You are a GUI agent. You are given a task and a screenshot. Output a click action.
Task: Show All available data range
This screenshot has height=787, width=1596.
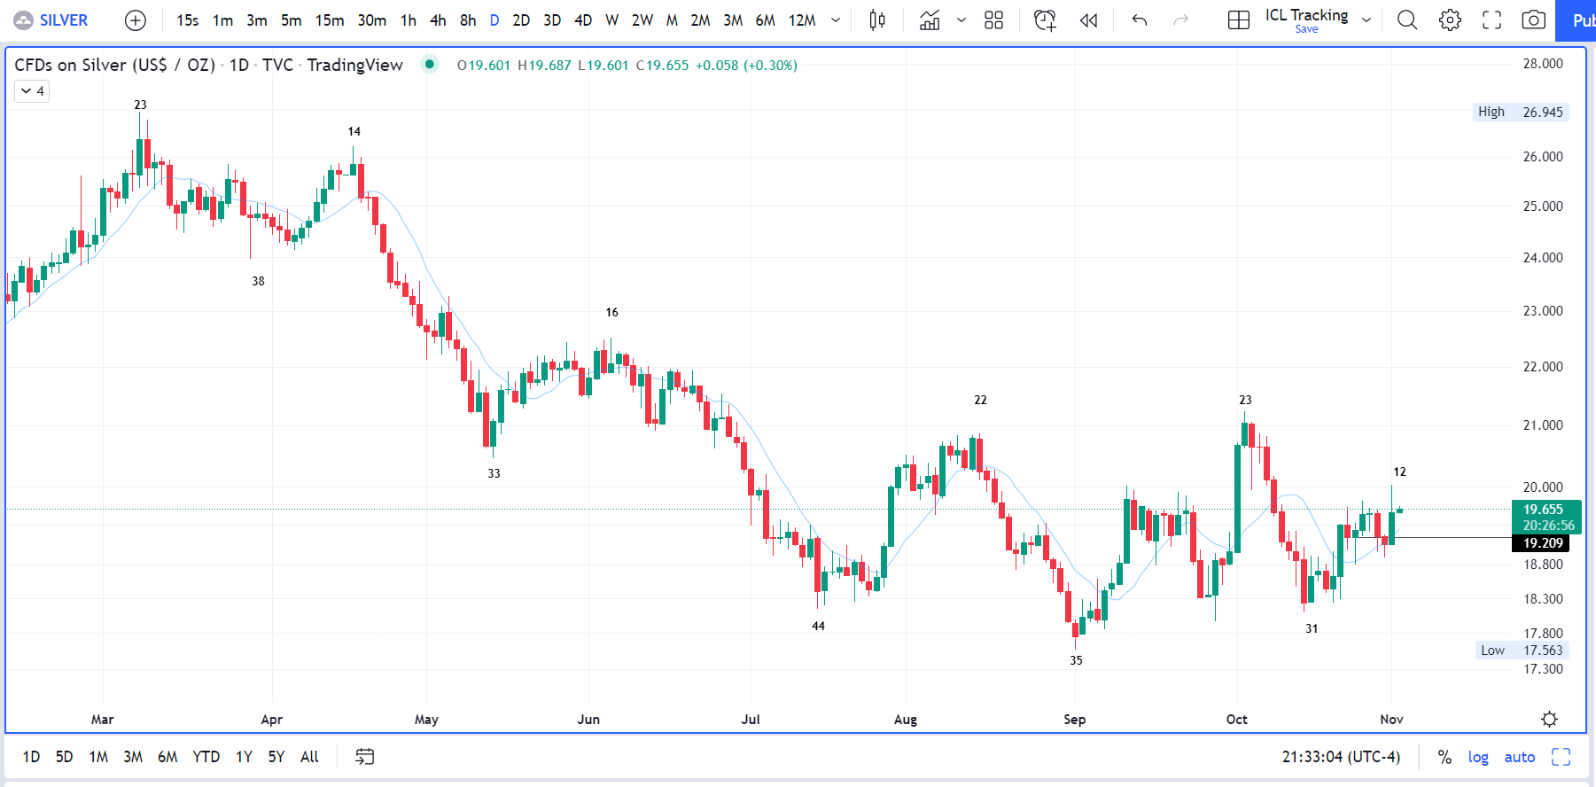tap(309, 757)
